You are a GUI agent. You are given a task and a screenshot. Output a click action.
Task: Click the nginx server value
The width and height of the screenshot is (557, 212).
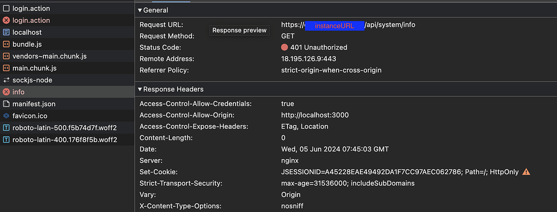pyautogui.click(x=290, y=160)
